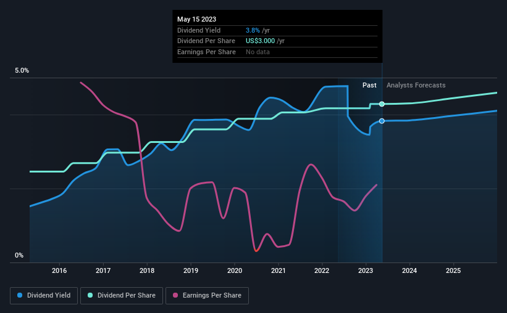The height and width of the screenshot is (313, 507).
Task: Click the 3.8% dividend yield tooltip value
Action: tap(253, 30)
